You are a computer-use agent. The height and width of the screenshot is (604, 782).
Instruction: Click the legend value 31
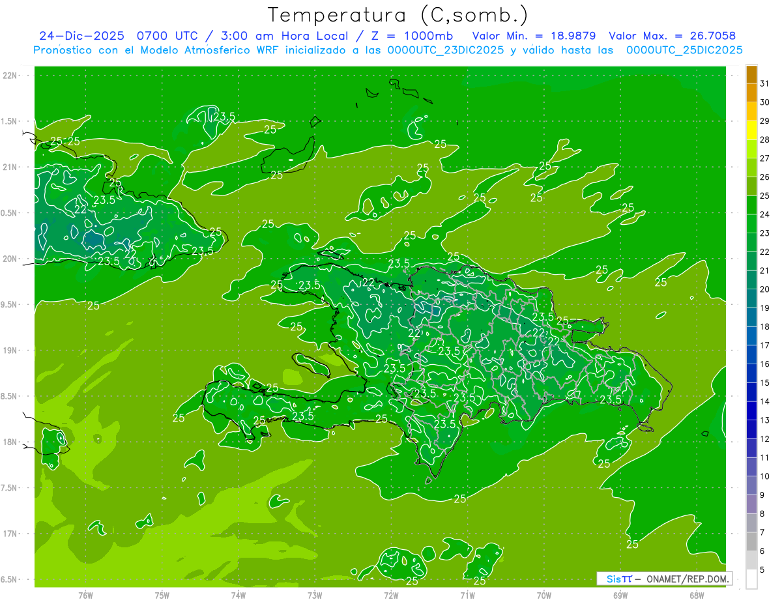[x=764, y=83]
